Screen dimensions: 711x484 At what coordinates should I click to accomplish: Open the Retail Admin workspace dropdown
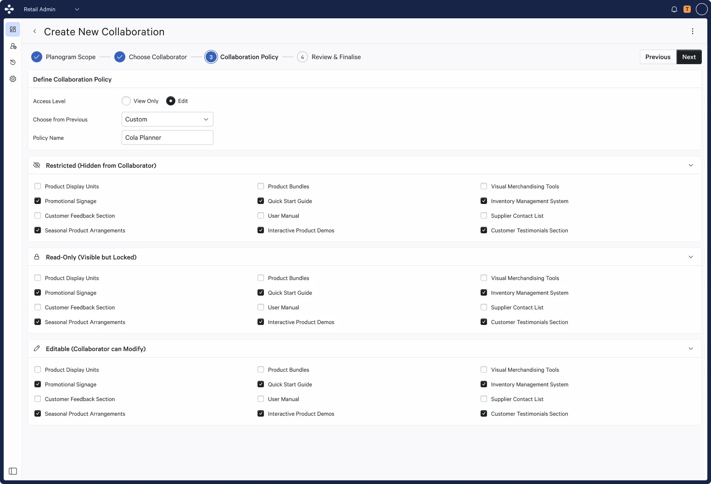(51, 9)
